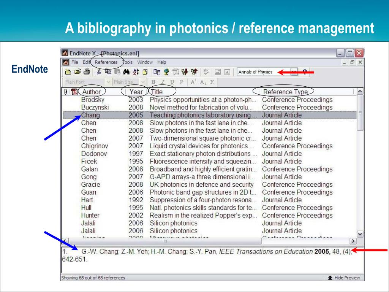
Task: Open the References menu
Action: coord(106,62)
